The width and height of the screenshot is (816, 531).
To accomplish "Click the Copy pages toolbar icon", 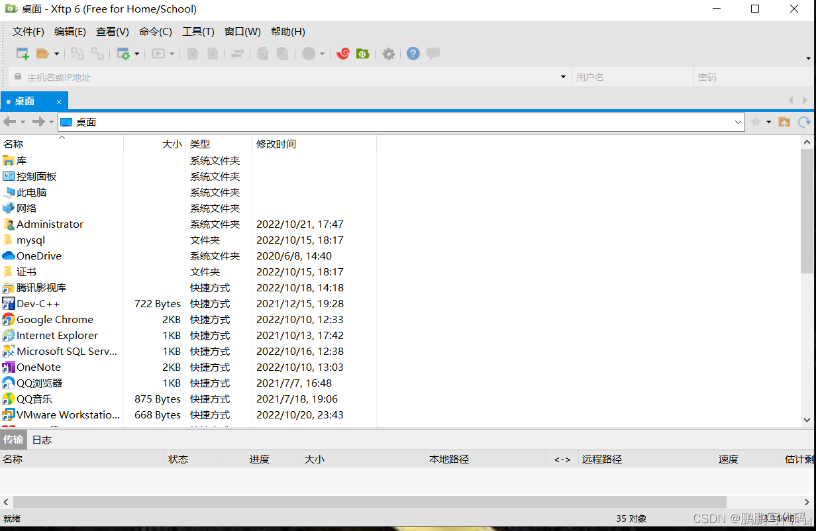I will [263, 54].
